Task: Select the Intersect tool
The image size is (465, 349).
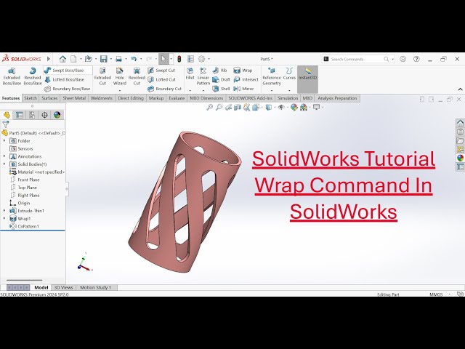Action: [x=246, y=79]
